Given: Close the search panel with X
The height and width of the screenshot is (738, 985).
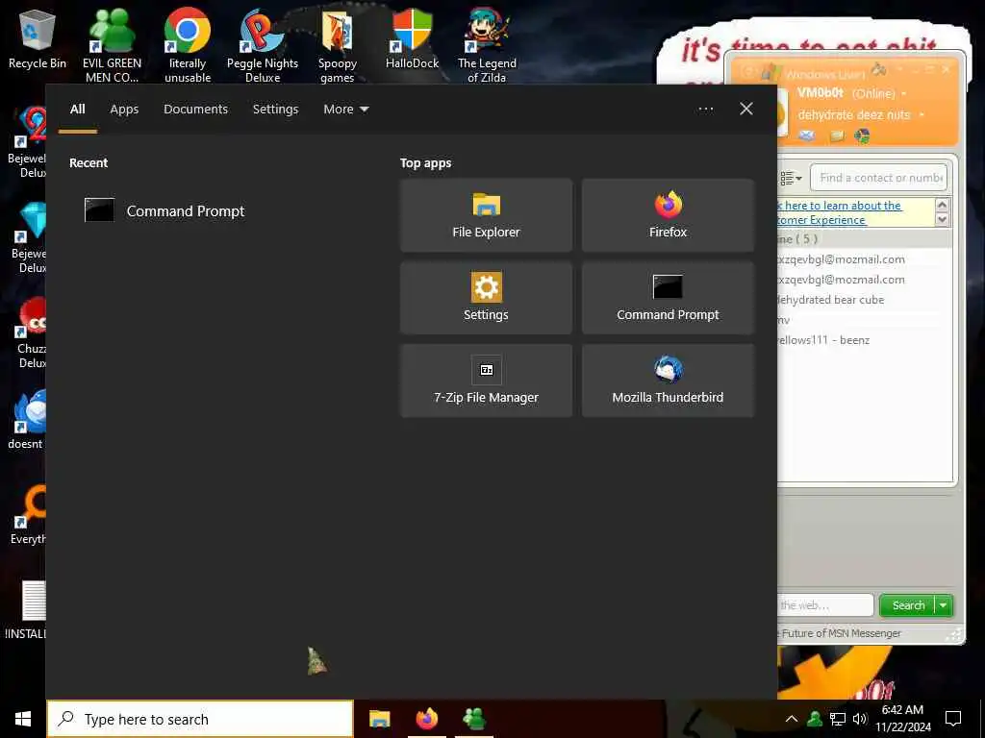Looking at the screenshot, I should point(745,110).
